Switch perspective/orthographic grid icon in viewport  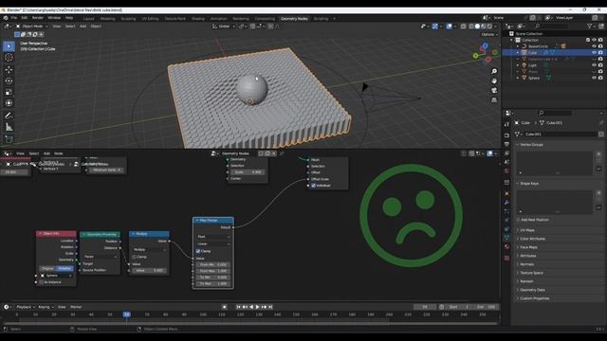494,99
